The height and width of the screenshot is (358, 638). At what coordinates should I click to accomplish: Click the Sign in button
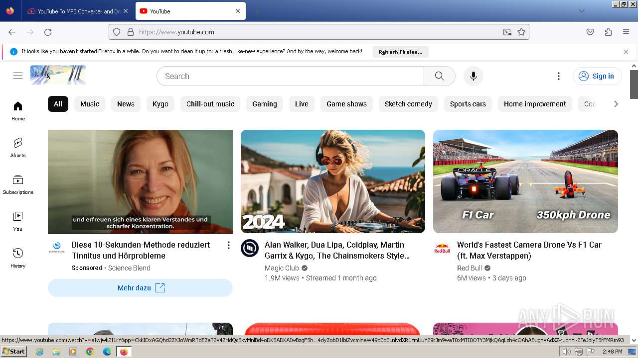click(x=597, y=76)
